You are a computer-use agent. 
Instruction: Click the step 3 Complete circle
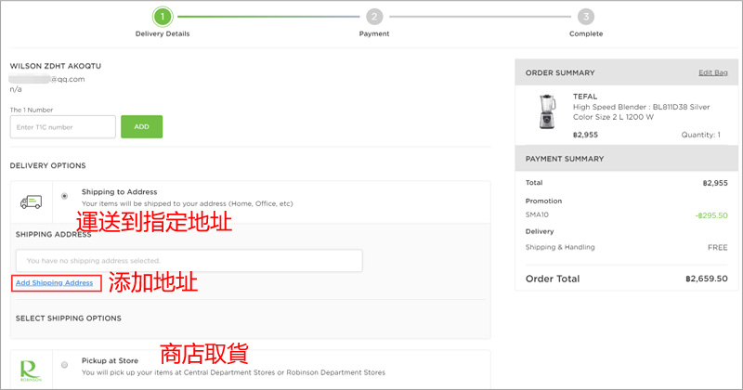585,16
